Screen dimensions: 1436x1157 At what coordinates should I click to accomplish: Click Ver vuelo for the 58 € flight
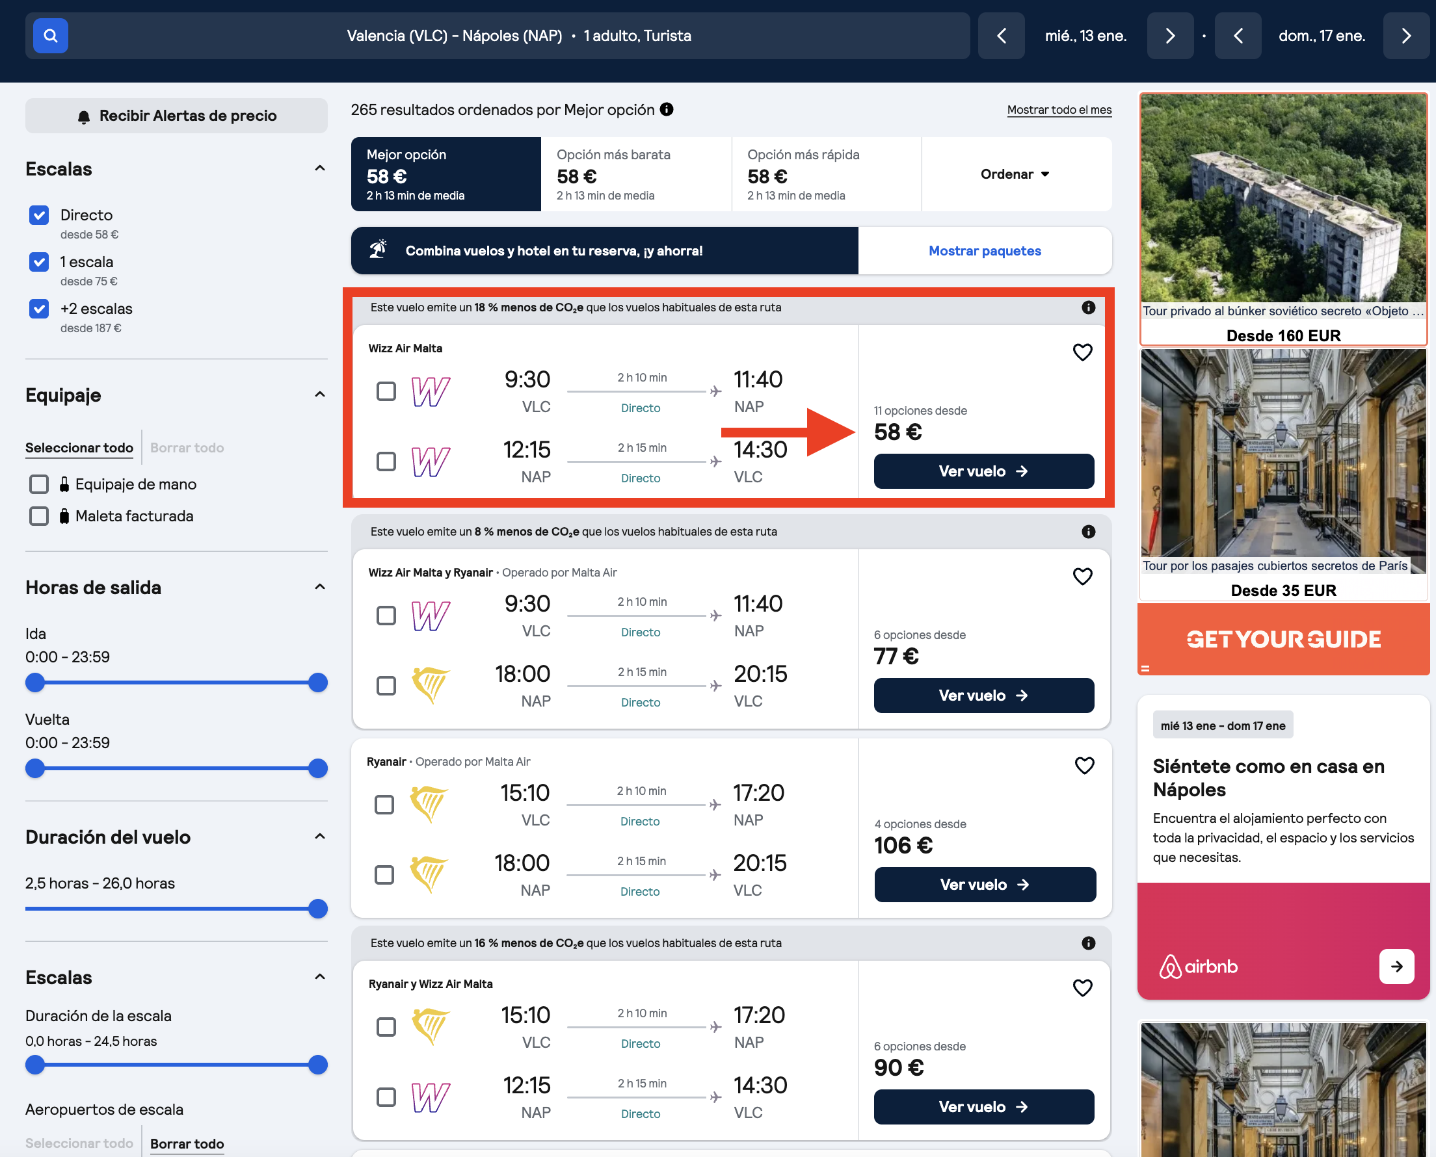point(984,471)
